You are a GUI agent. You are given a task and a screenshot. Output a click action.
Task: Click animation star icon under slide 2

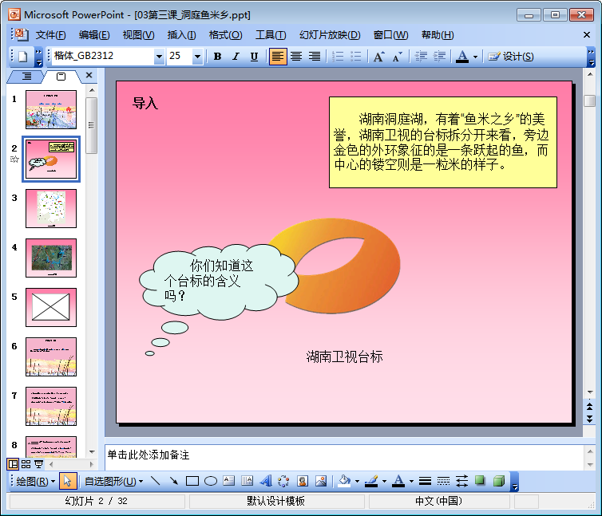pyautogui.click(x=14, y=160)
